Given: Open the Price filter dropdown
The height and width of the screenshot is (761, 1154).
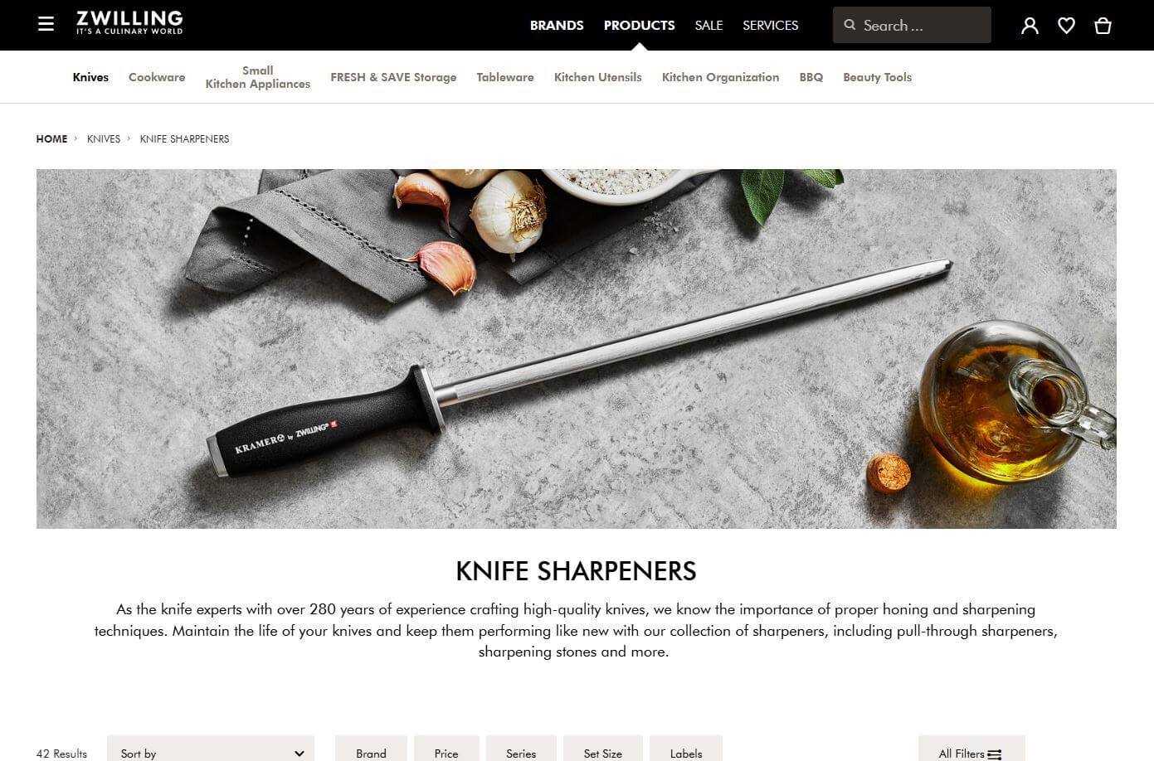Looking at the screenshot, I should 446,749.
